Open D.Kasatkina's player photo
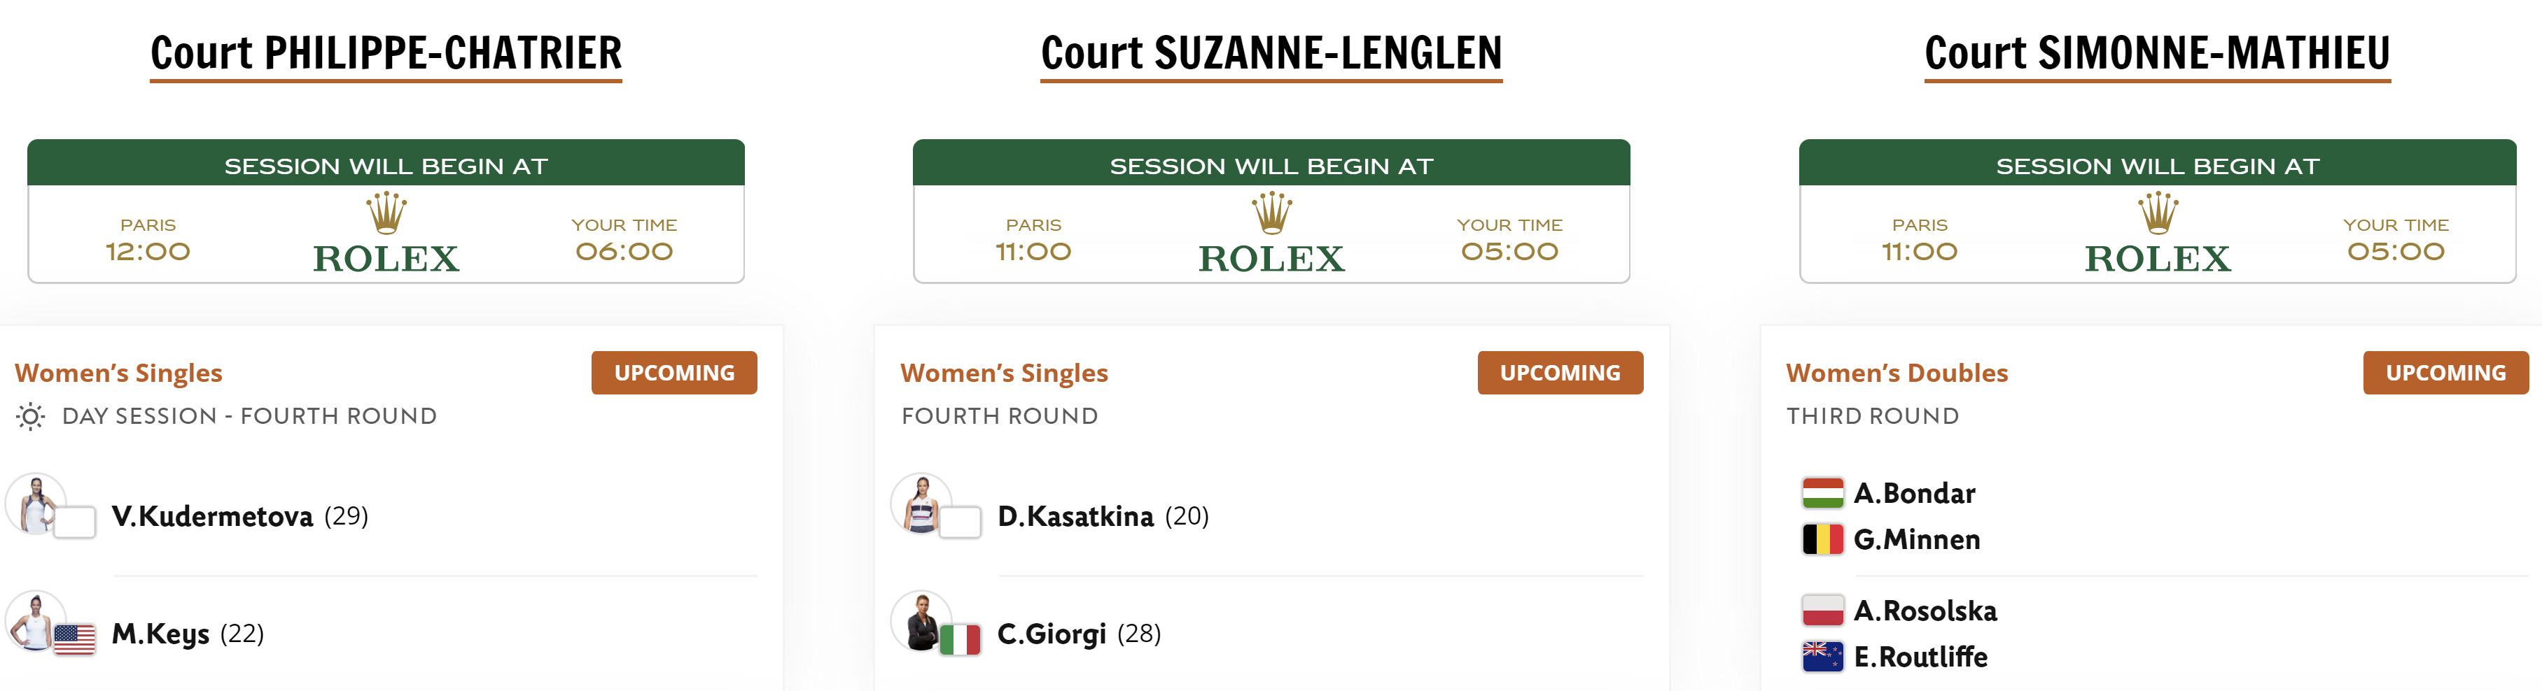 [921, 504]
